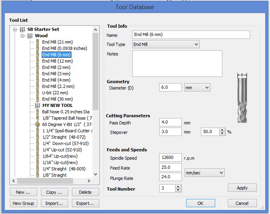
Task: Click the 1/4" Down-cut bit icon
Action: (x=38, y=144)
